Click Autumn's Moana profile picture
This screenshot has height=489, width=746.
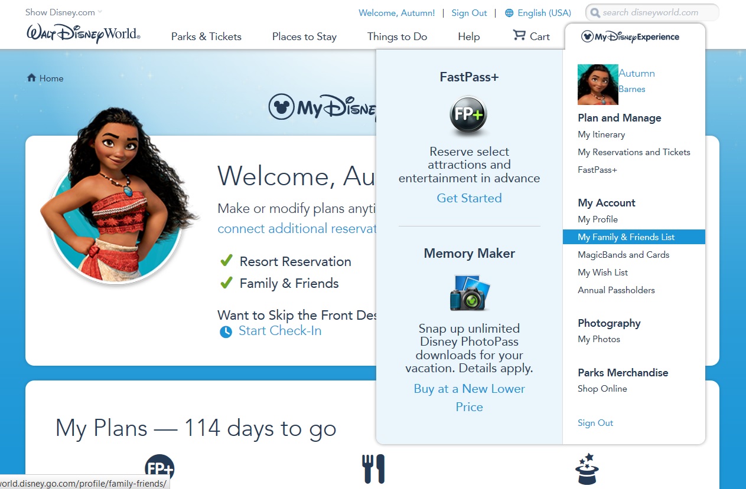pyautogui.click(x=598, y=84)
